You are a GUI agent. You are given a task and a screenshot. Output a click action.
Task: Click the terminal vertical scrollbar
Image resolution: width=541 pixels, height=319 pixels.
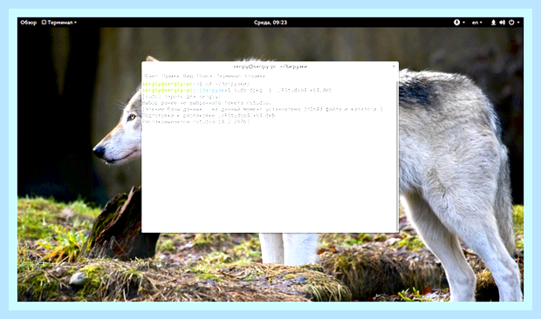[x=397, y=155]
